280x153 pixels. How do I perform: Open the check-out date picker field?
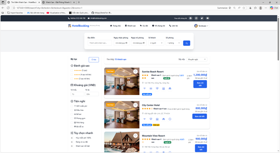tap(139, 43)
